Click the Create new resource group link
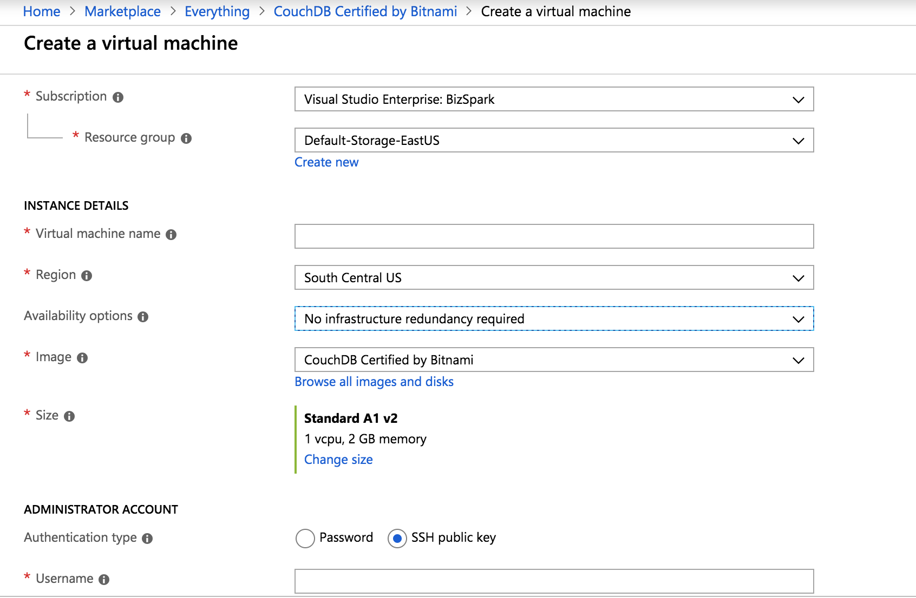The height and width of the screenshot is (598, 916). [326, 162]
